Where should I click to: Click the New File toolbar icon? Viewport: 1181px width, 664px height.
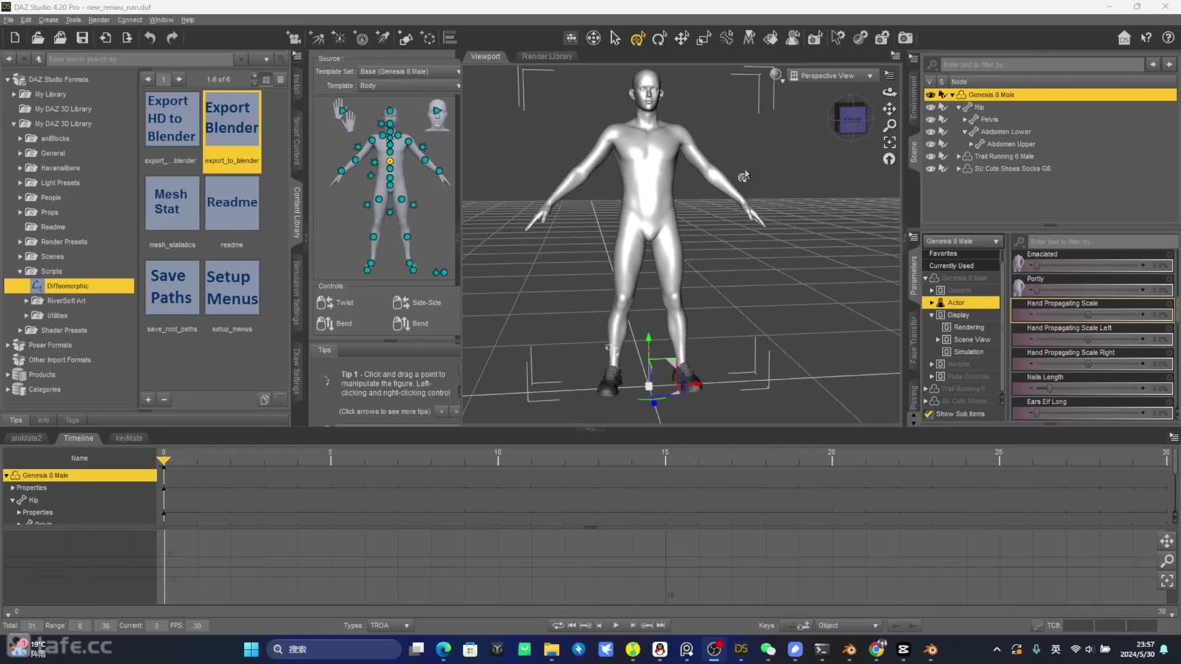(x=15, y=38)
